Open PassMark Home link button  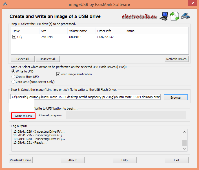click(x=21, y=160)
